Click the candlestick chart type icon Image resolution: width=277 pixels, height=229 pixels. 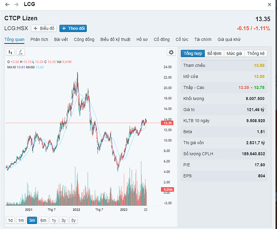[11, 53]
